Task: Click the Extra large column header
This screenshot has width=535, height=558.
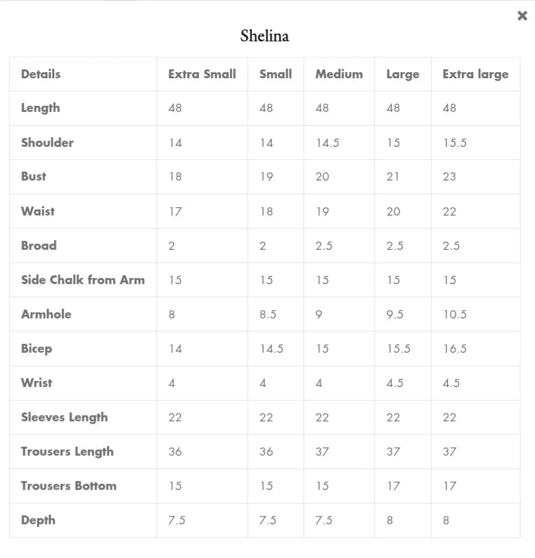Action: pos(475,74)
